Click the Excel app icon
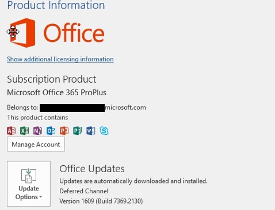 25,131
